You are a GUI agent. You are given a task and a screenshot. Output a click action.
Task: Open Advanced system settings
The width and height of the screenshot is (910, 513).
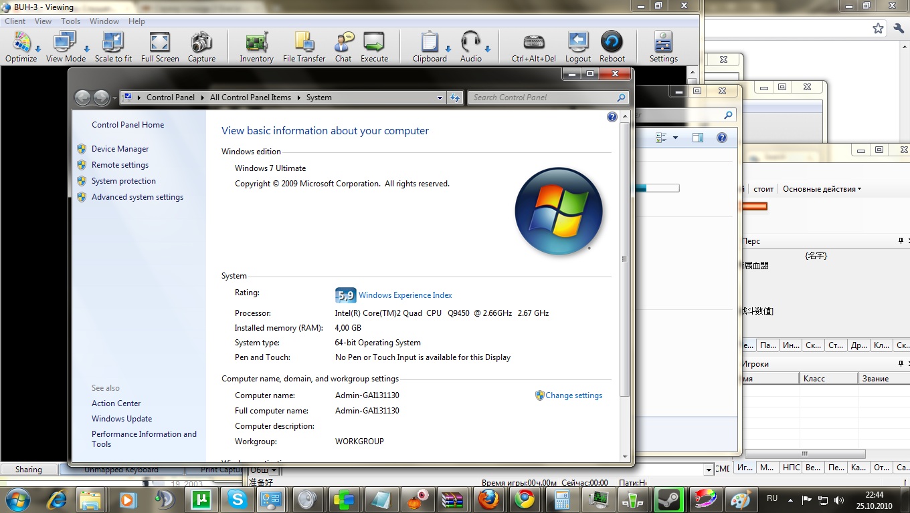click(x=137, y=197)
